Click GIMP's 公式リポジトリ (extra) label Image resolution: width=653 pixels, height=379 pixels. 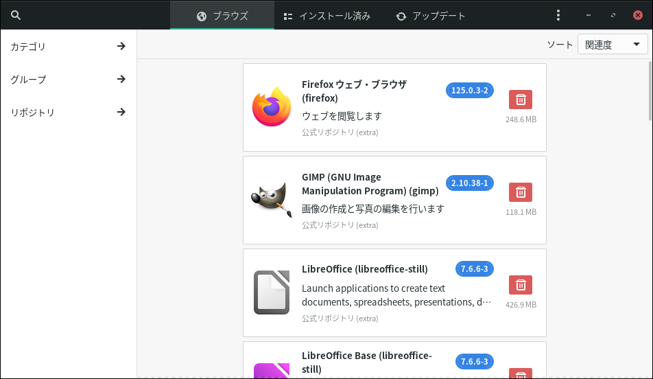point(340,225)
